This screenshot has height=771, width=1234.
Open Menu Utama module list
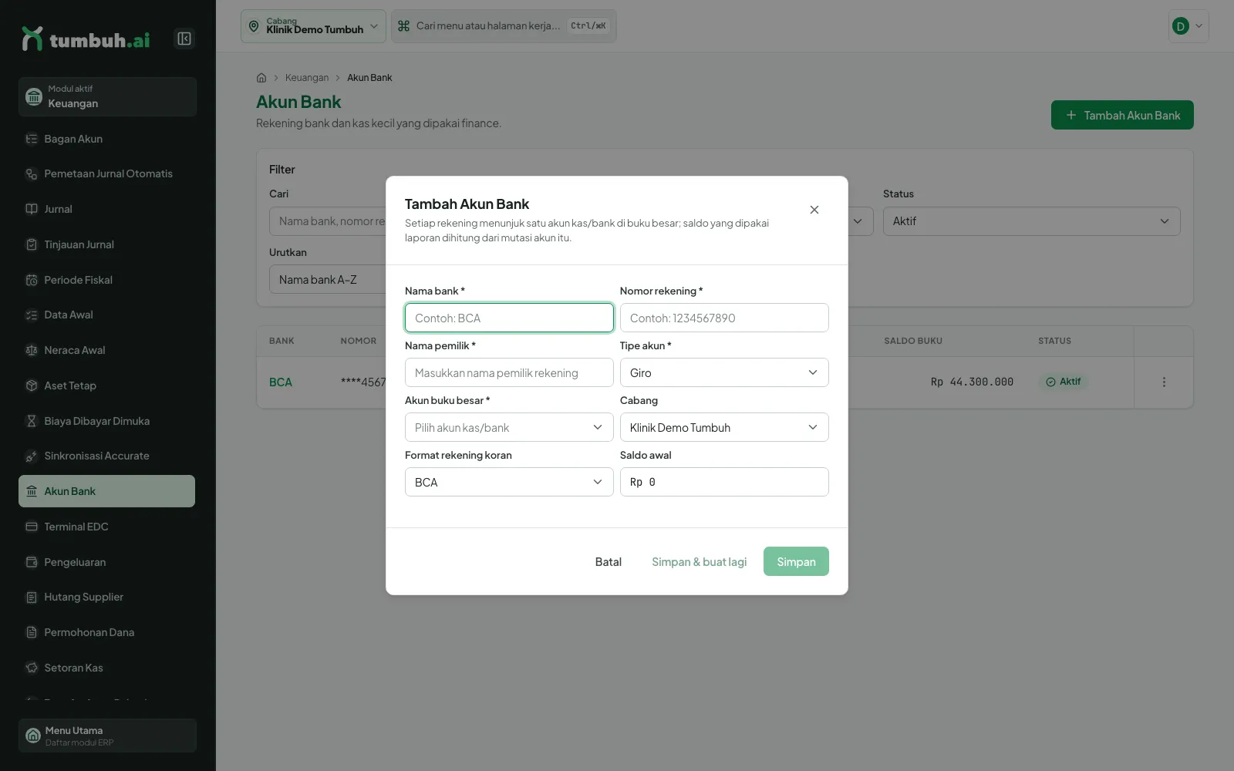click(x=107, y=736)
